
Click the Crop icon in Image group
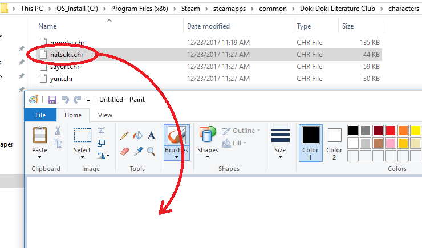pyautogui.click(x=101, y=131)
